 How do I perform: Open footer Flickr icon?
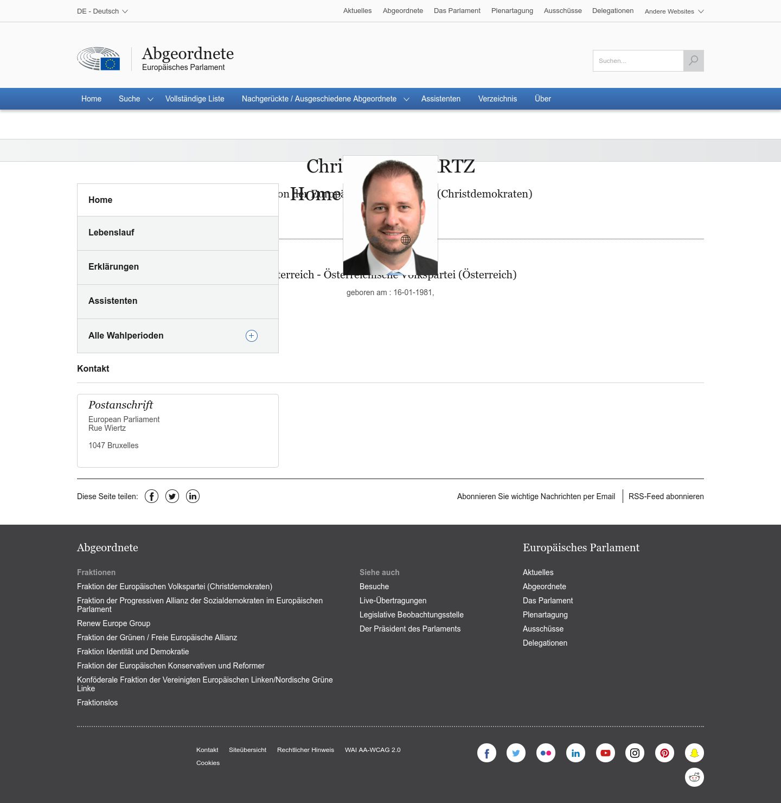546,753
